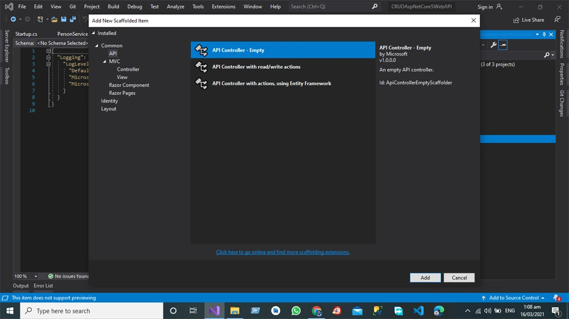Click Sign in
Viewport: 569px width, 319px height.
485,7
